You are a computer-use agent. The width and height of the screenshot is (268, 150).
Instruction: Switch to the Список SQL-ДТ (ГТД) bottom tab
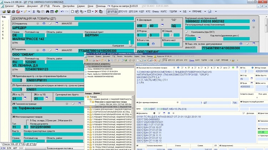coord(13,144)
